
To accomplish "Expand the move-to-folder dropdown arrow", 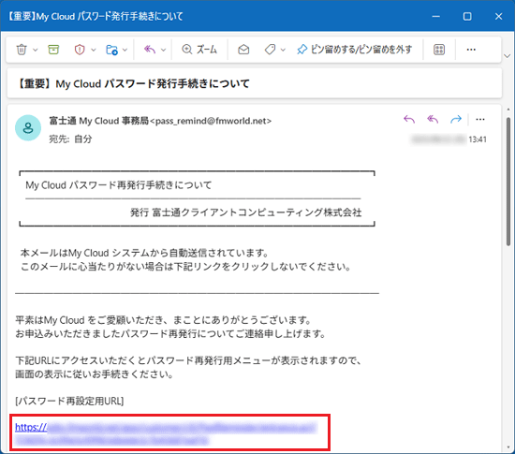I will (x=125, y=50).
